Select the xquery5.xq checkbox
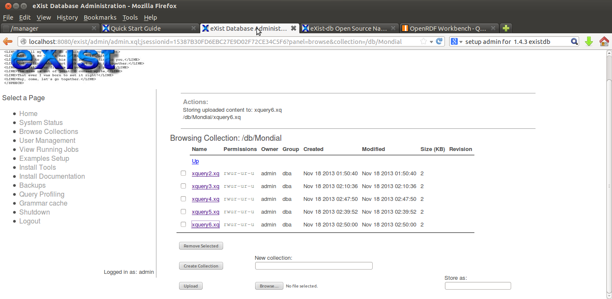This screenshot has height=299, width=612. click(x=183, y=212)
